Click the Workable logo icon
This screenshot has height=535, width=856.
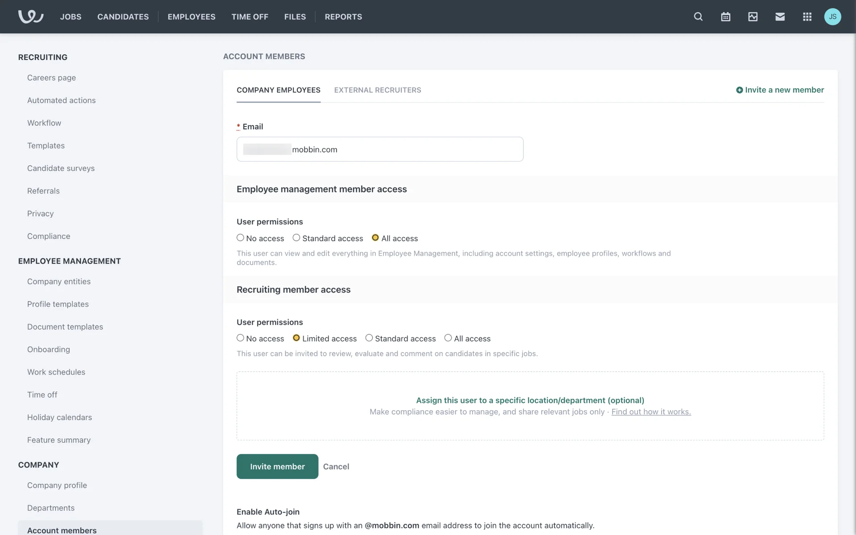tap(30, 16)
